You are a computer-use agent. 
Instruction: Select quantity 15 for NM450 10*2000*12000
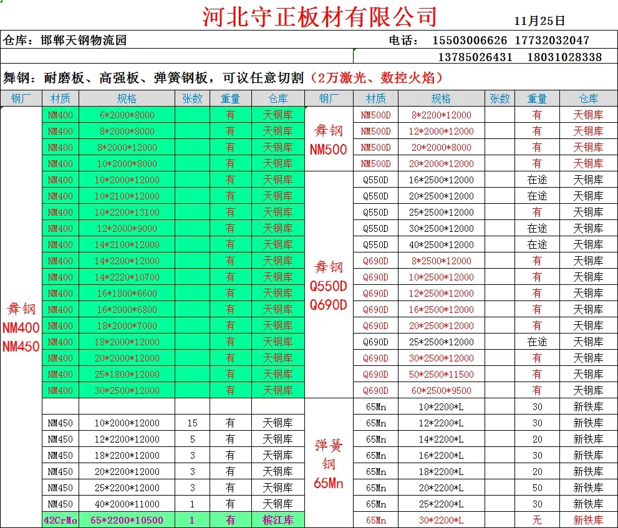[x=192, y=423]
